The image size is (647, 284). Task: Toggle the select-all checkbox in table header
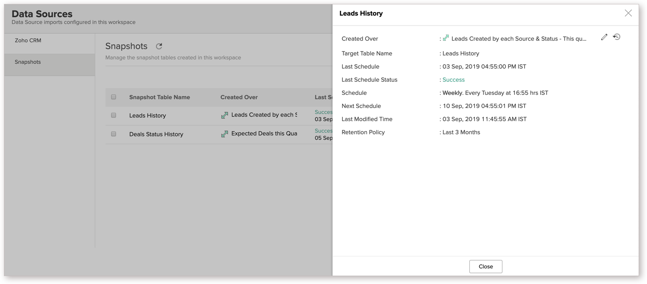pos(113,97)
